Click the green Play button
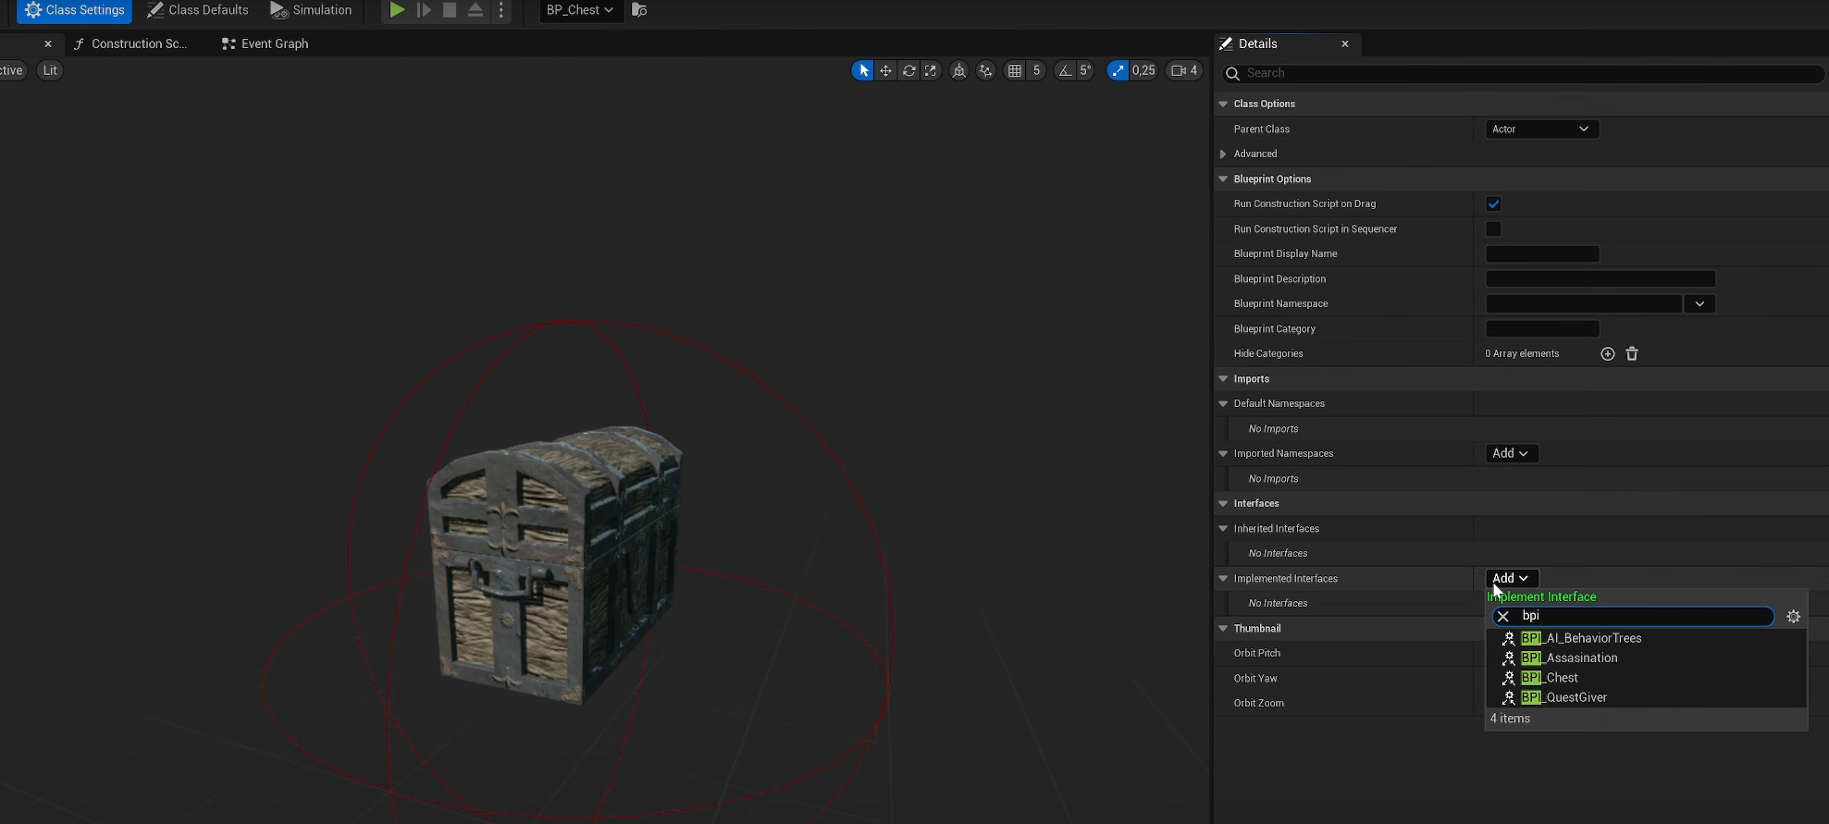1829x824 pixels. [x=397, y=10]
